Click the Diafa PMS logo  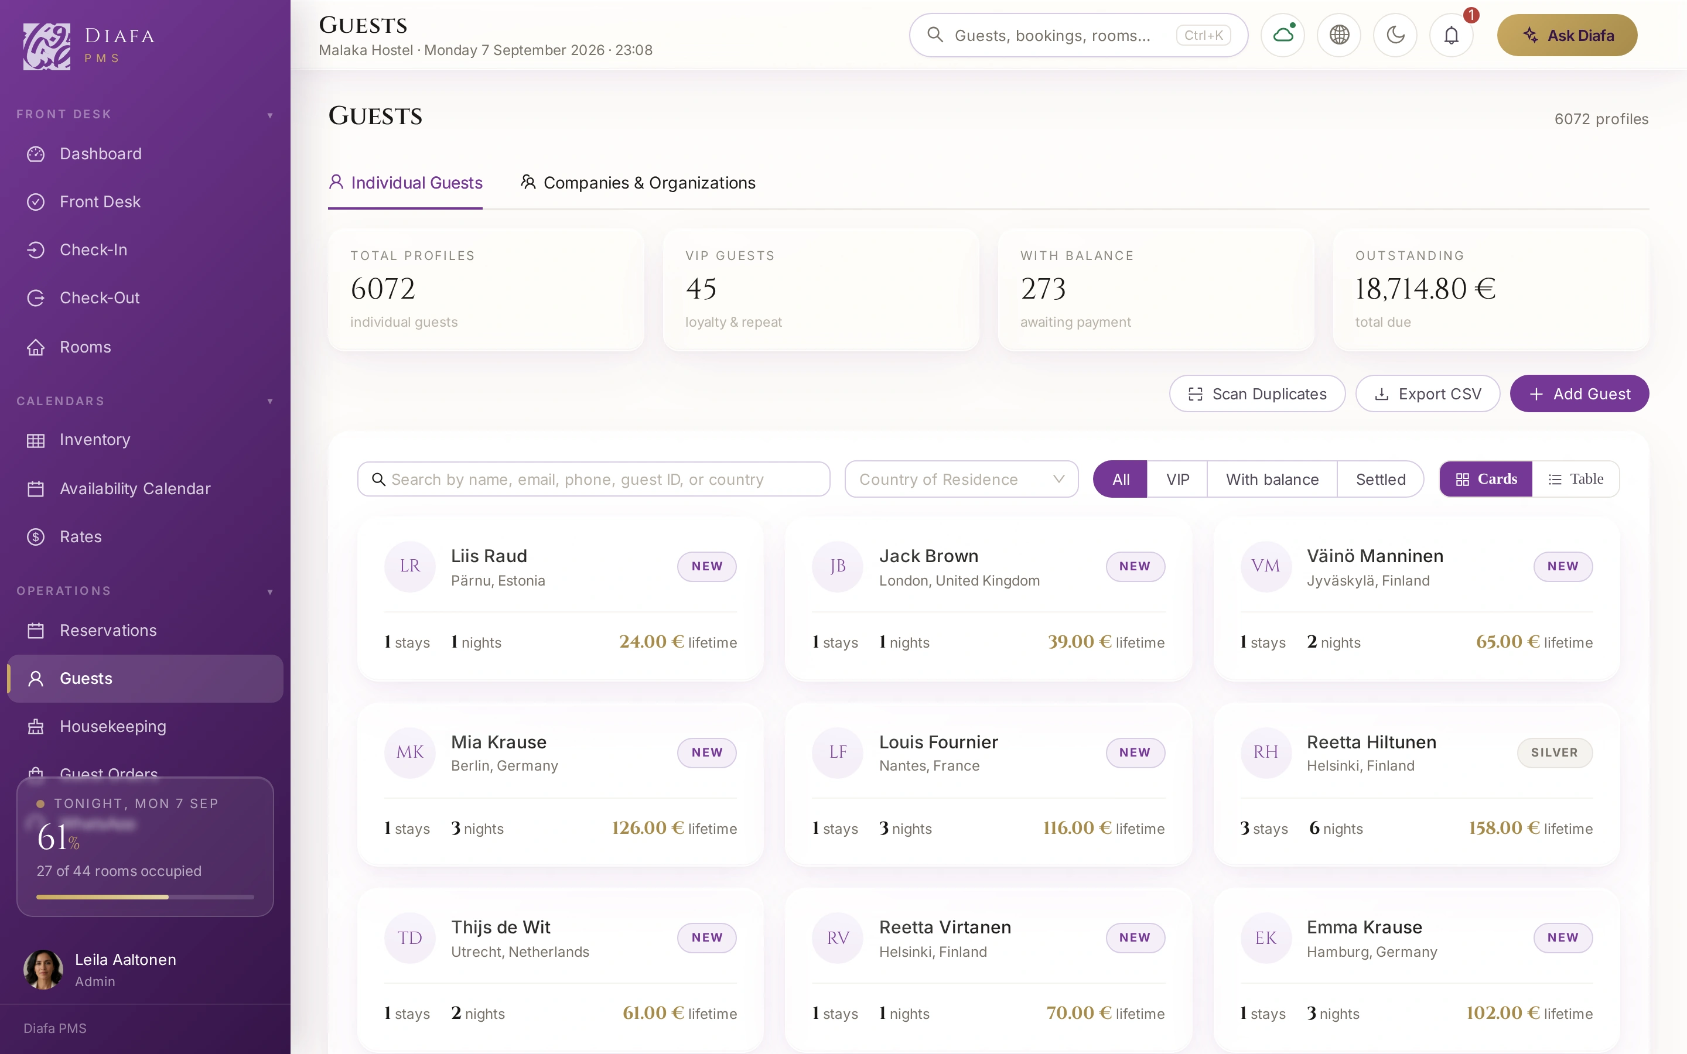(x=89, y=46)
